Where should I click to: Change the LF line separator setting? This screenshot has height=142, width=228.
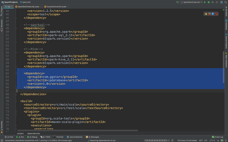206,140
